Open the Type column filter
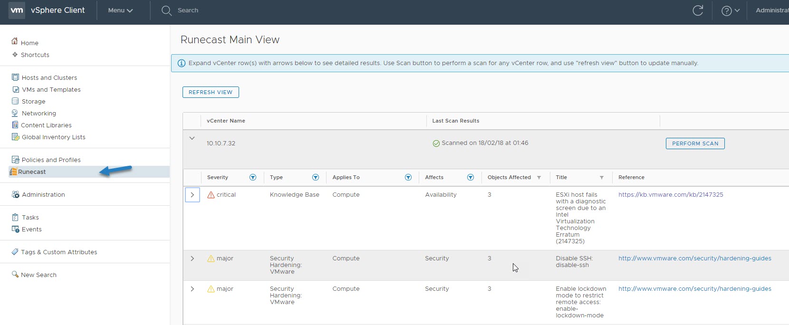Image resolution: width=789 pixels, height=325 pixels. [316, 177]
